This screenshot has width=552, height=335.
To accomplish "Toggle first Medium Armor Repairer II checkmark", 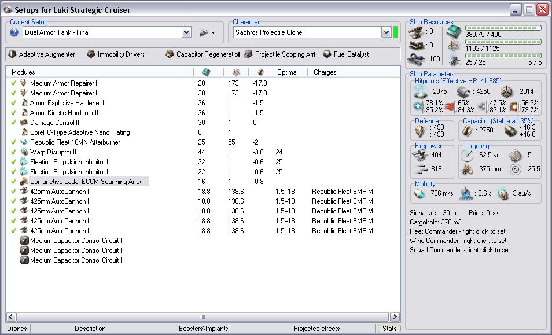I will (x=13, y=83).
